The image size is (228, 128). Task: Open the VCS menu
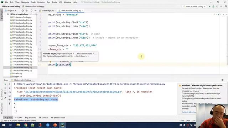pos(60,2)
